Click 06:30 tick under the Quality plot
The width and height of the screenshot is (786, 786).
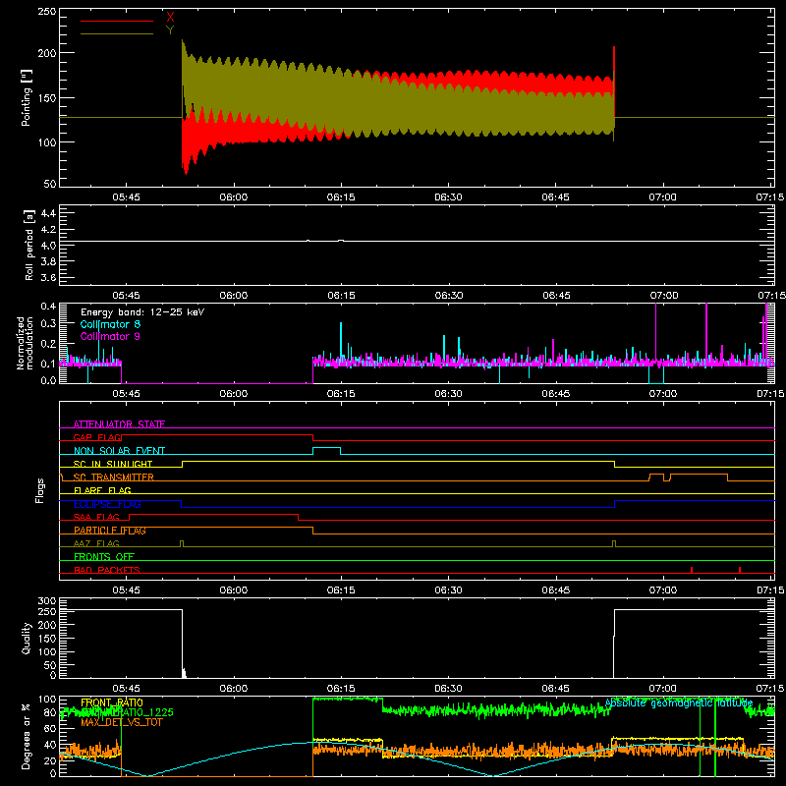click(x=448, y=689)
